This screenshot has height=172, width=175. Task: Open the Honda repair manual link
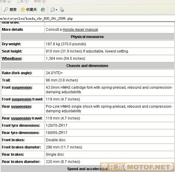point(80,30)
